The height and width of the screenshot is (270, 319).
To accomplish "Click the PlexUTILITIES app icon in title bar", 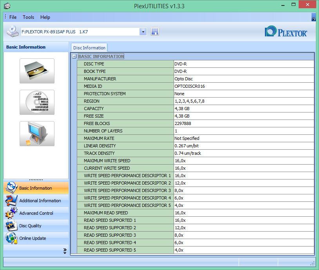I will click(x=7, y=6).
